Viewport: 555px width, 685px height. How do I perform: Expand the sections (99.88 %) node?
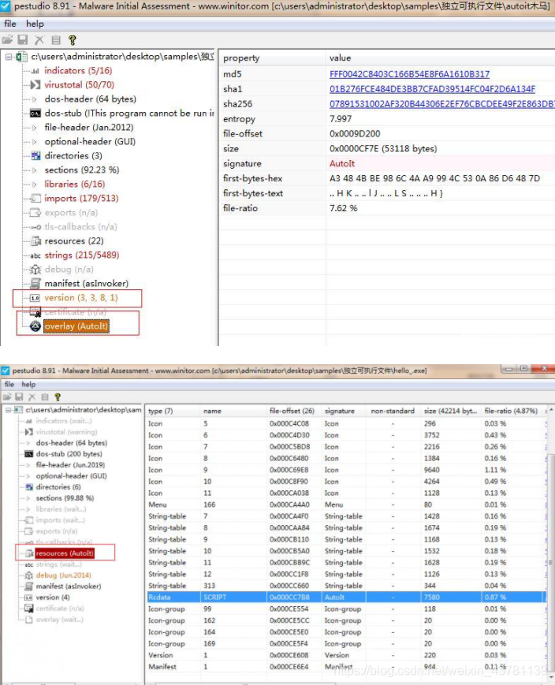coord(28,498)
